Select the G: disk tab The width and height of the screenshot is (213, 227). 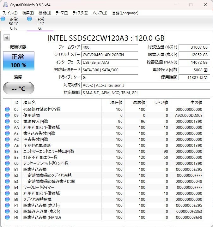[x=40, y=23]
